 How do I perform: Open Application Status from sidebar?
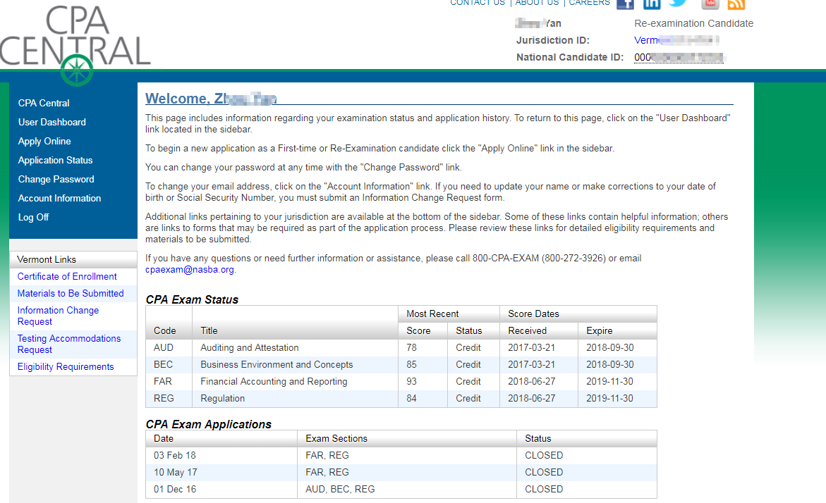(x=55, y=160)
